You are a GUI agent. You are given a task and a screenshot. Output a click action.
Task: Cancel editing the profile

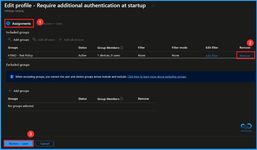[x=45, y=144]
